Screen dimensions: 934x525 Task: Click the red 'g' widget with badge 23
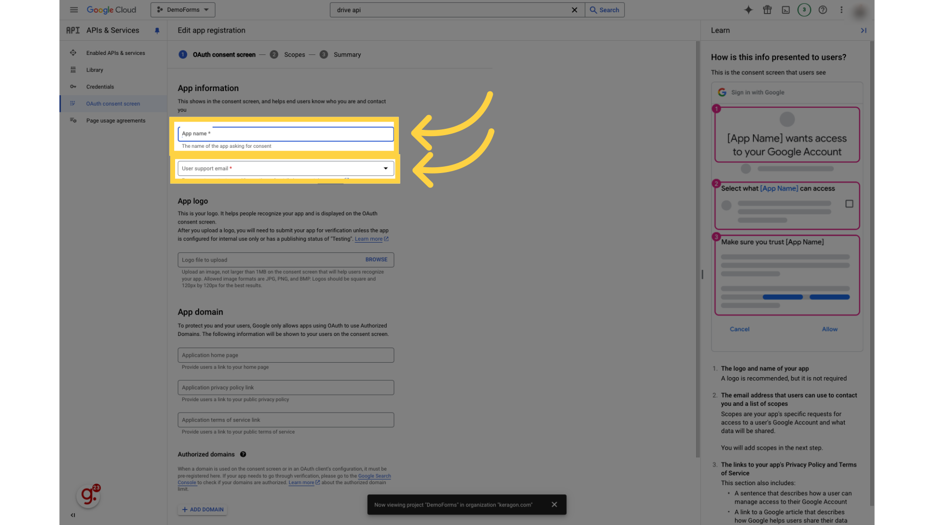pyautogui.click(x=89, y=496)
